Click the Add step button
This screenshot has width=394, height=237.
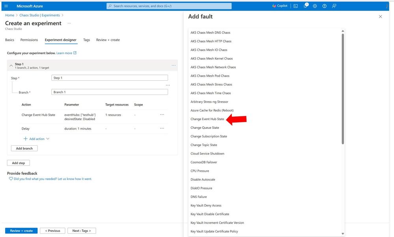19,163
